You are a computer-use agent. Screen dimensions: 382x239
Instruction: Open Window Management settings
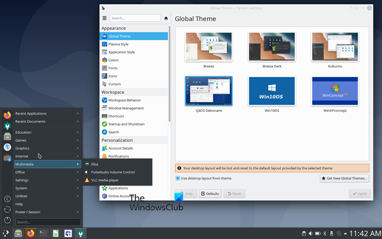click(x=134, y=108)
